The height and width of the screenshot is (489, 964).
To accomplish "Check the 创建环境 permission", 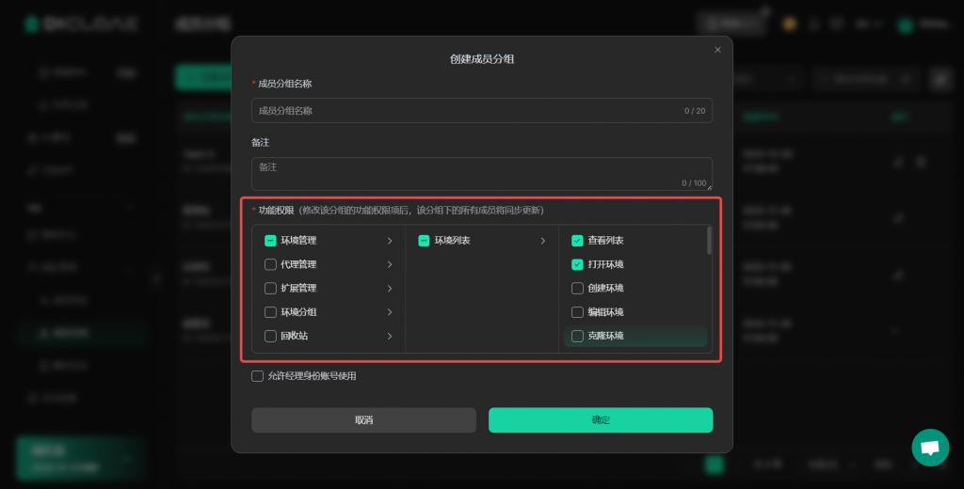I will (x=577, y=288).
